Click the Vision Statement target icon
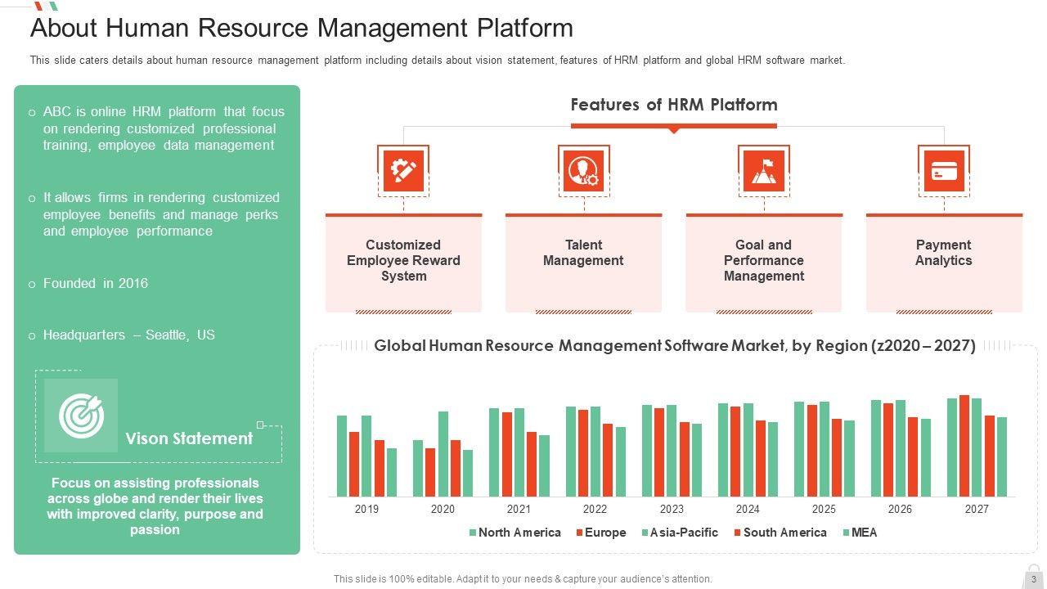 pos(81,416)
